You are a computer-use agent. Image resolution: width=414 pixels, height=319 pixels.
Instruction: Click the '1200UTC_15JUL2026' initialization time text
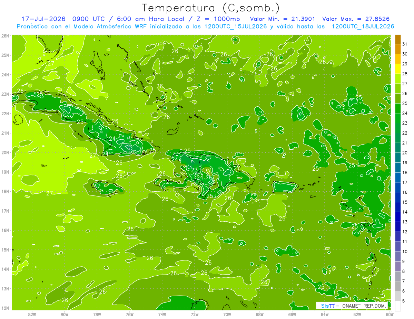pyautogui.click(x=235, y=26)
